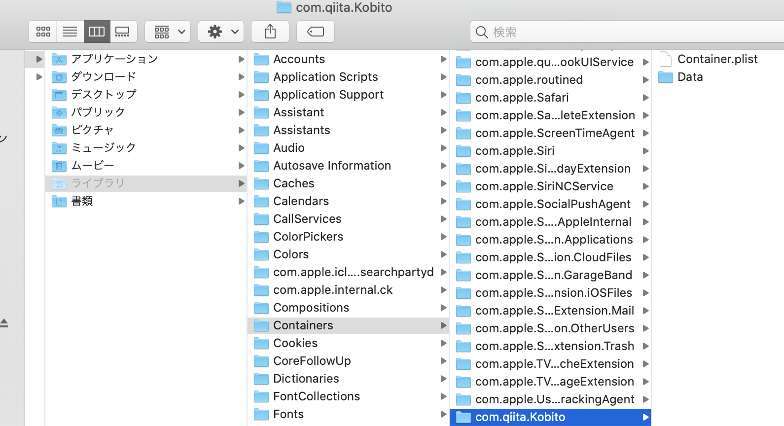Select the Assistant folder row

[x=348, y=112]
